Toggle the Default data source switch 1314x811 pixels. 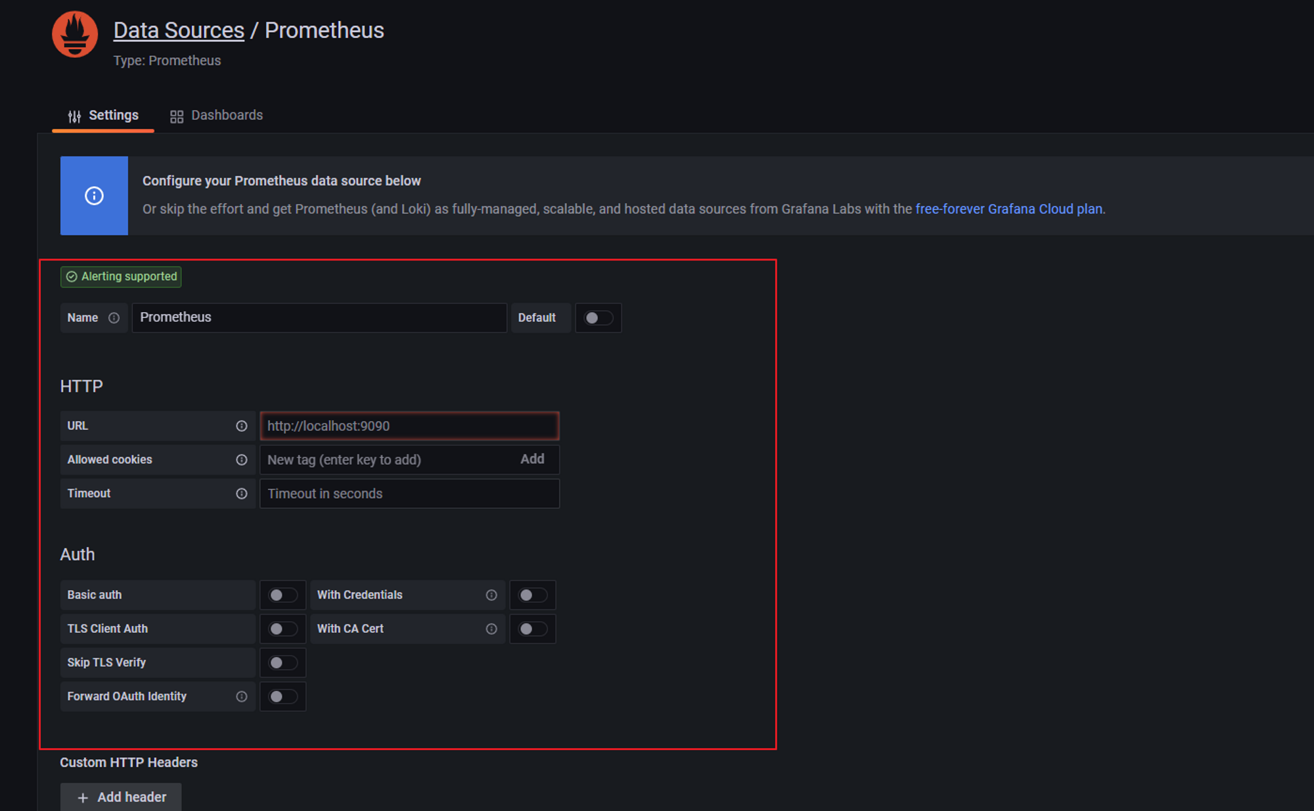click(x=598, y=318)
